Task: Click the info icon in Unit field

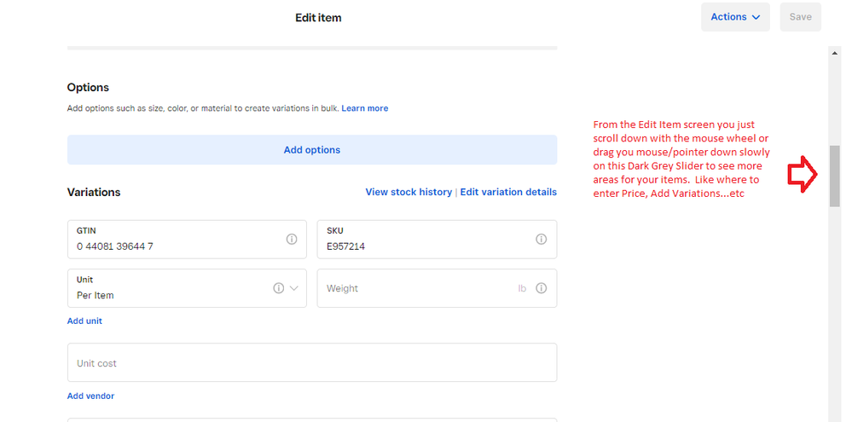Action: (278, 288)
